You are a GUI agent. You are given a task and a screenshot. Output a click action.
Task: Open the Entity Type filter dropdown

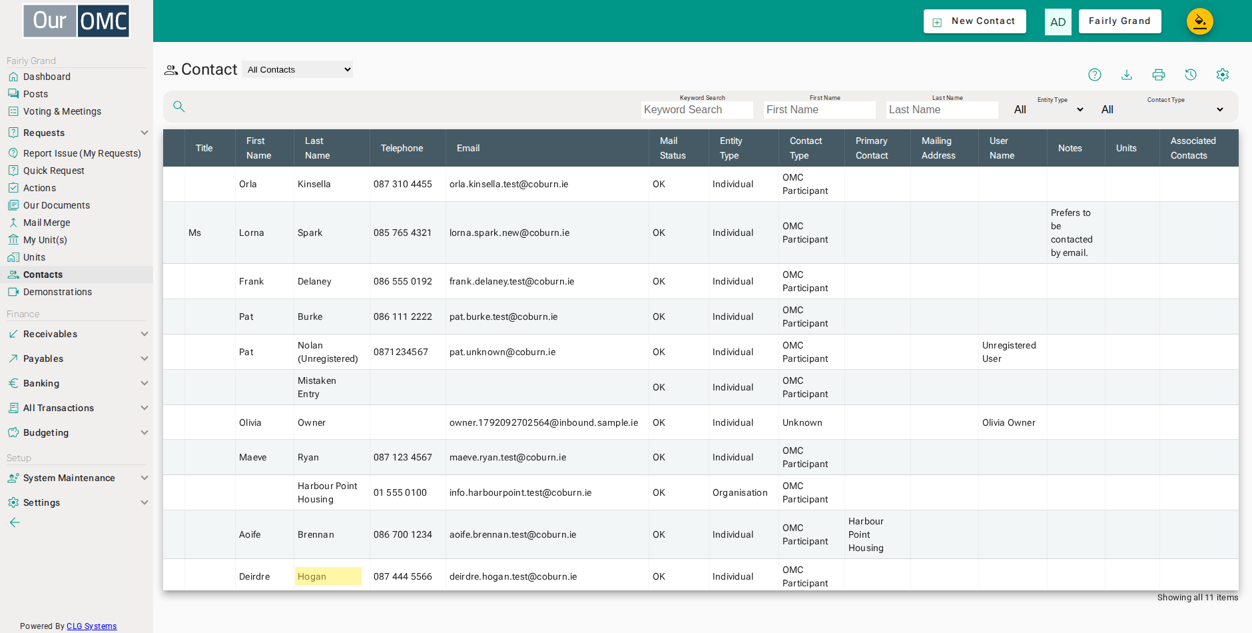pyautogui.click(x=1049, y=109)
